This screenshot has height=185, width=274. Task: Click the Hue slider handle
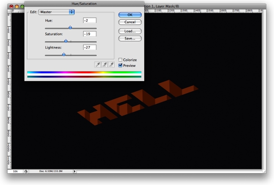pyautogui.click(x=70, y=27)
